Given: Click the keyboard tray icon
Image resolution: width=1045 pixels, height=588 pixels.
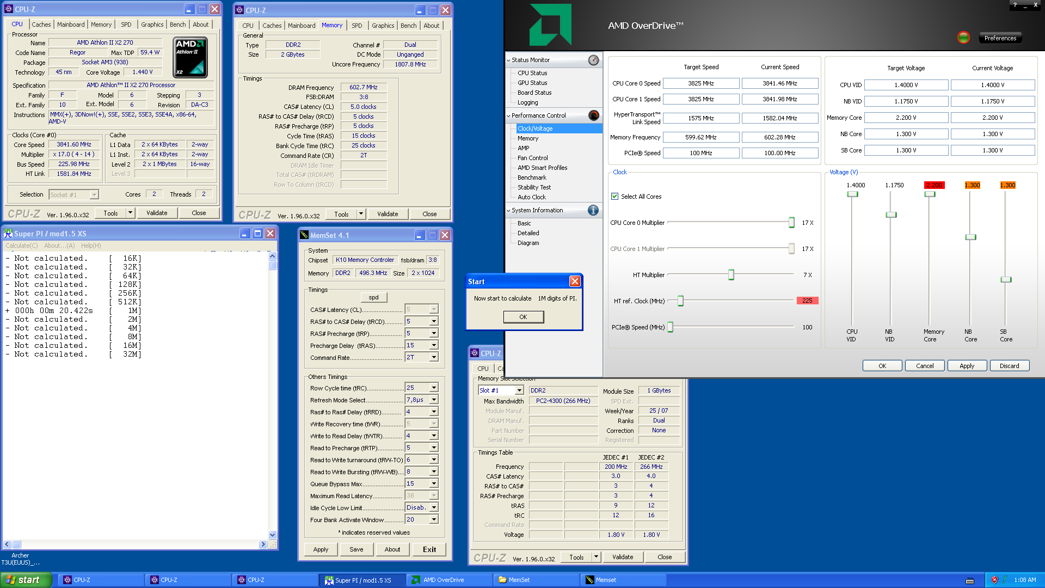Looking at the screenshot, I should [970, 580].
